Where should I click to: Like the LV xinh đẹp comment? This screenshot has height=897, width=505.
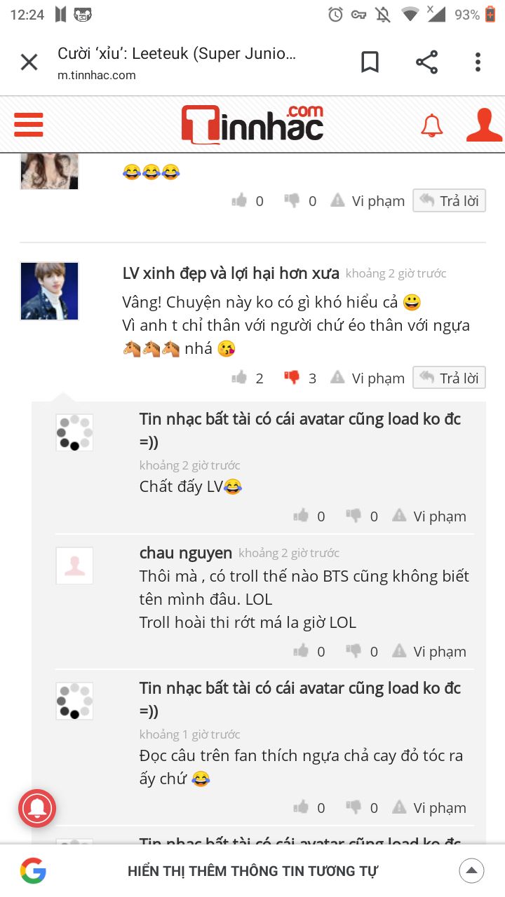point(240,378)
